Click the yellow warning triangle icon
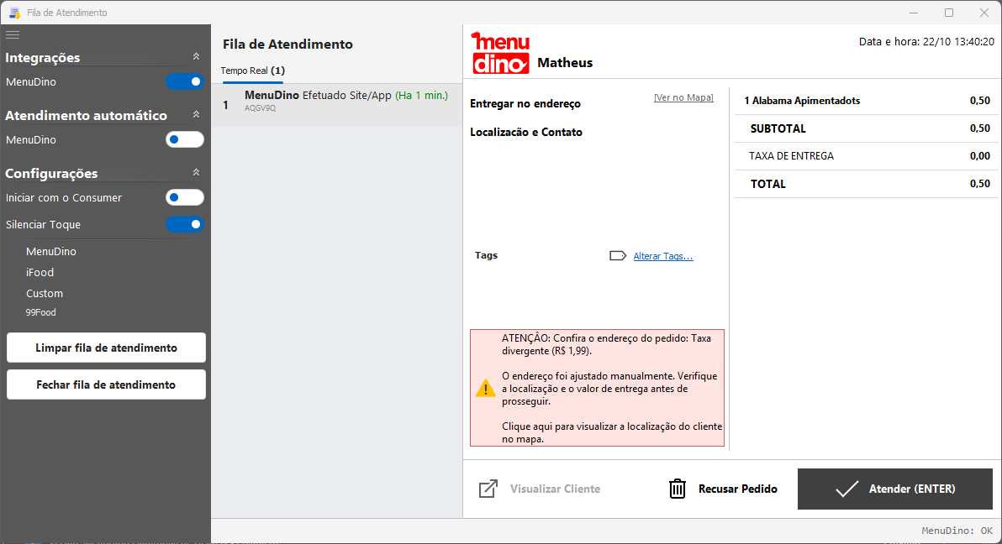 tap(486, 388)
